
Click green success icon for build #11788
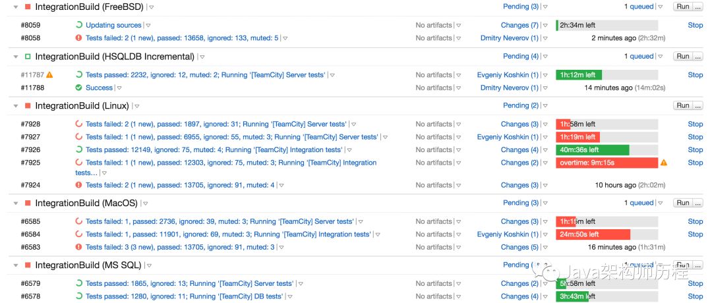[78, 88]
